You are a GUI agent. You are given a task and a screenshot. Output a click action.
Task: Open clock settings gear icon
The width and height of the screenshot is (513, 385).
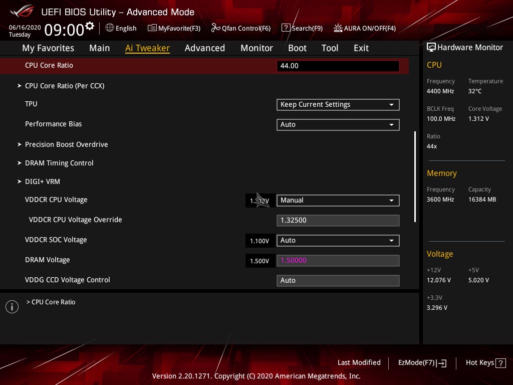pos(90,26)
